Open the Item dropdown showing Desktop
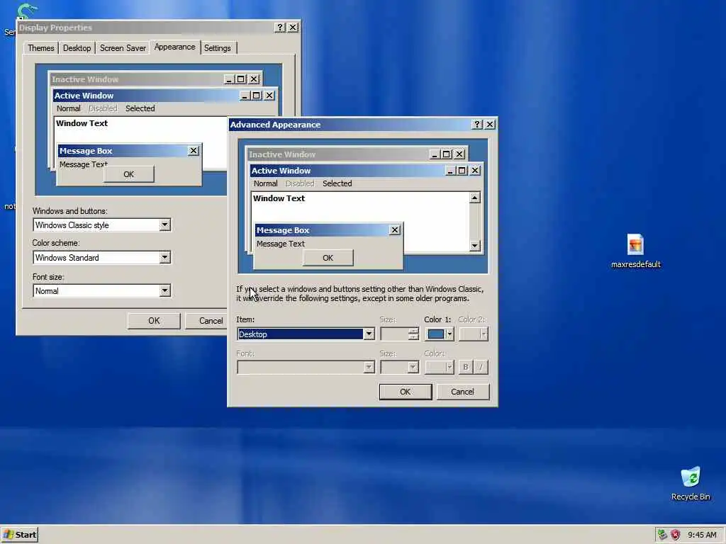Image resolution: width=726 pixels, height=544 pixels. 369,334
